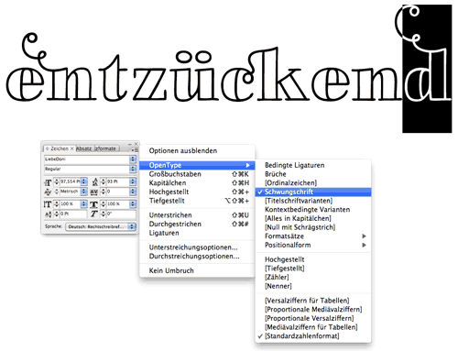Expand the Formatsätze submenu

point(313,236)
